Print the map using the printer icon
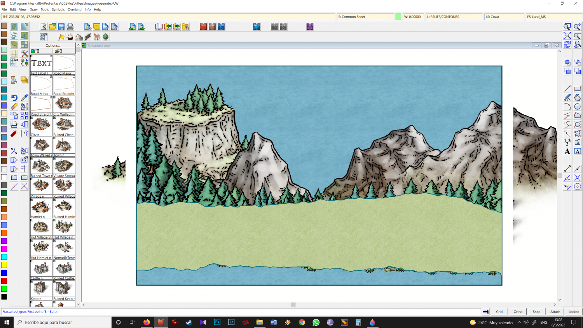Viewport: 583px width, 328px height. tap(70, 26)
